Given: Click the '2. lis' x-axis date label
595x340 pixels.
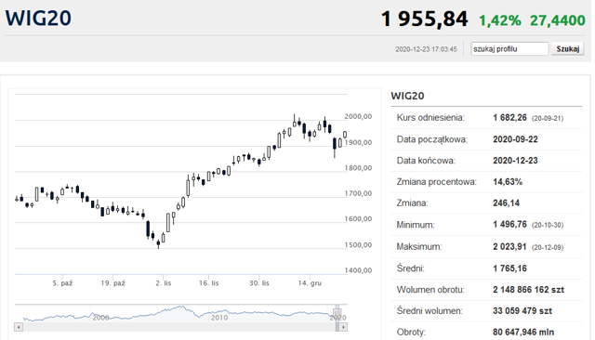Looking at the screenshot, I should pos(164,283).
